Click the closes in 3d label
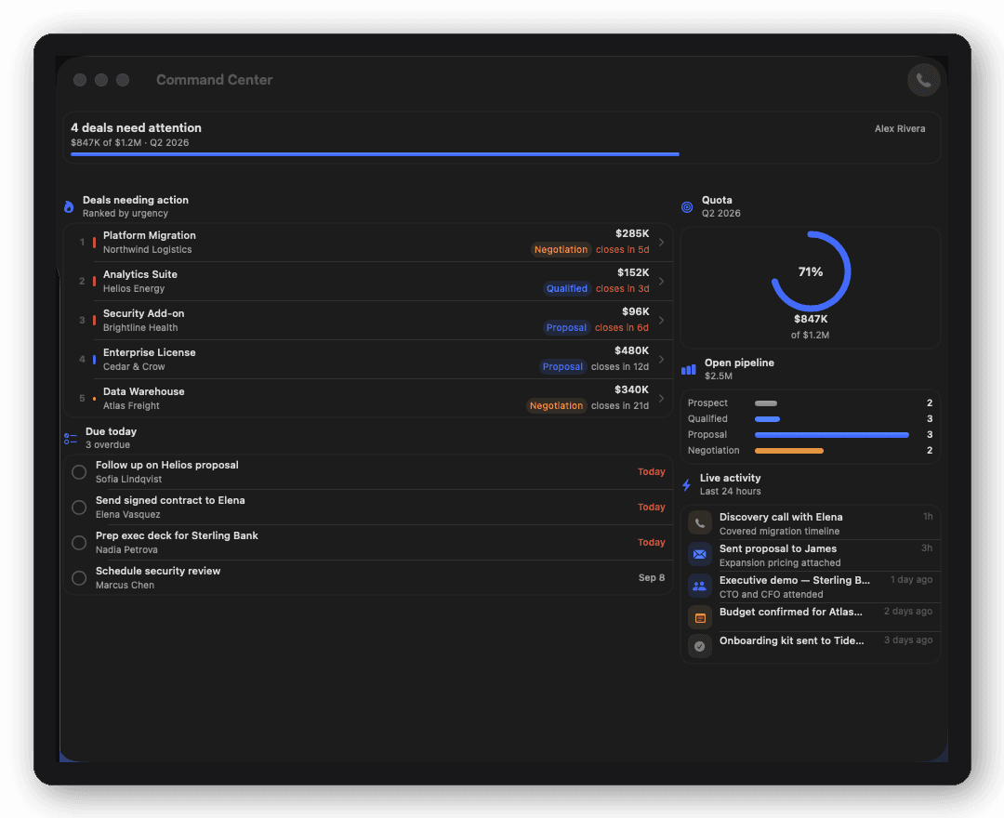 click(622, 289)
